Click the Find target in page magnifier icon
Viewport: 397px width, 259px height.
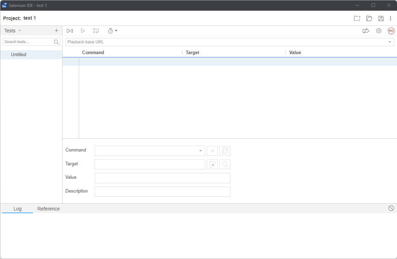coord(225,165)
